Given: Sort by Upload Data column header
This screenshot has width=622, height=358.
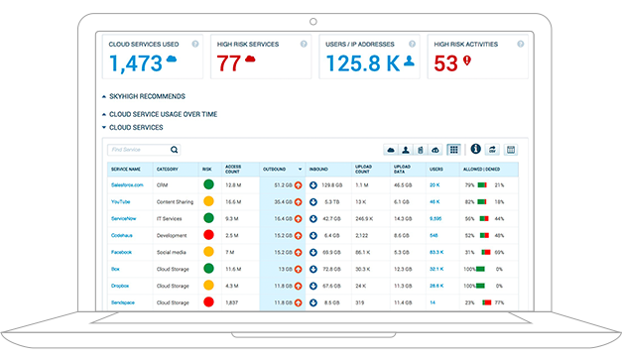Looking at the screenshot, I should click(402, 170).
